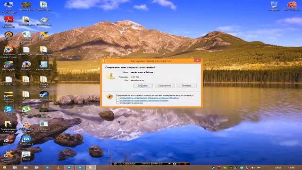Launch the Skype desktop shortcut

(x=8, y=110)
